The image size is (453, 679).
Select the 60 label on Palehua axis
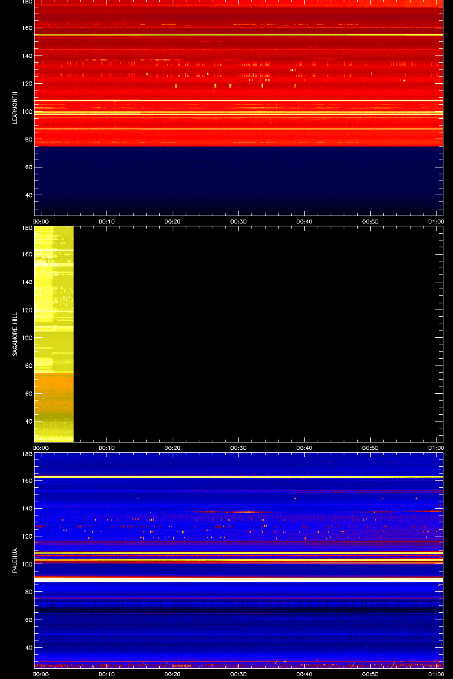(28, 620)
